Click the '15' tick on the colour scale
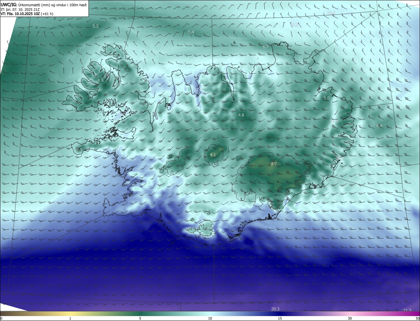The width and height of the screenshot is (420, 321). pos(280,318)
